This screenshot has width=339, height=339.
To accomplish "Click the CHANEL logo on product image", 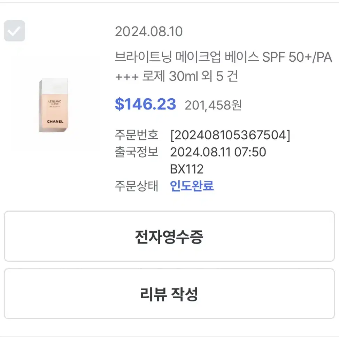I will tap(55, 122).
